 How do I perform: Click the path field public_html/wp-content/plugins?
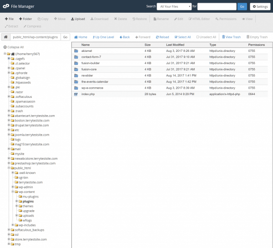(x=35, y=37)
